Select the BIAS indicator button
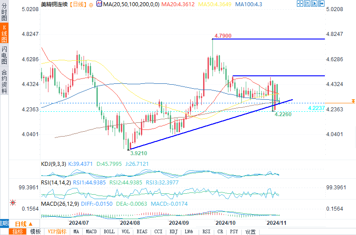Screen dimensions: 356x235 (142, 231)
